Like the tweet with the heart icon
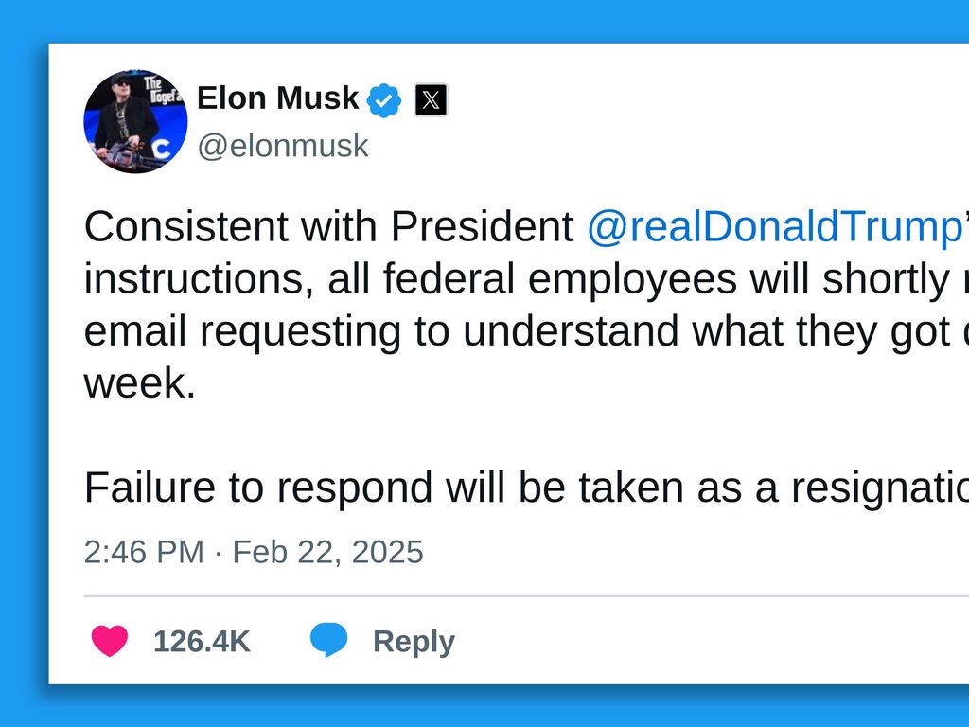 pyautogui.click(x=110, y=641)
